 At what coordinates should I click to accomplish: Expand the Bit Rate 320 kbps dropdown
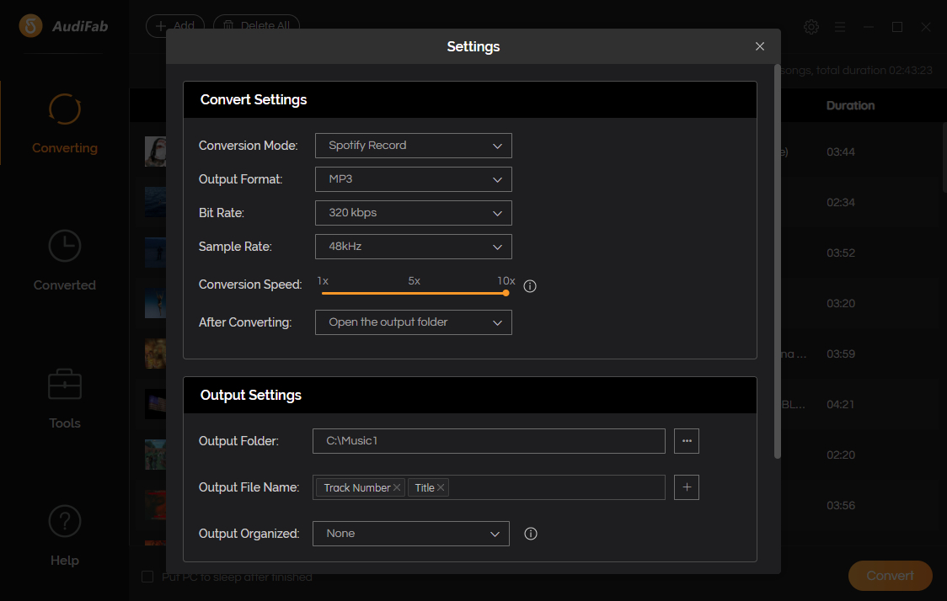(413, 213)
